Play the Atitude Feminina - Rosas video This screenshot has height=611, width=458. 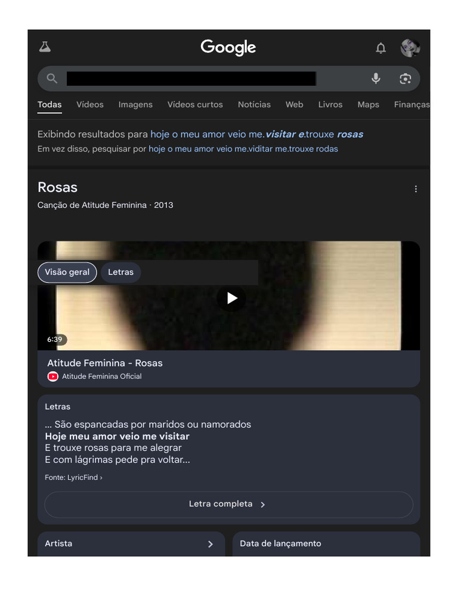232,298
